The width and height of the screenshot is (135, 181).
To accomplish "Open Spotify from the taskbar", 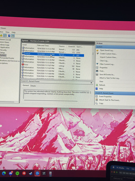I will click(x=17, y=173).
